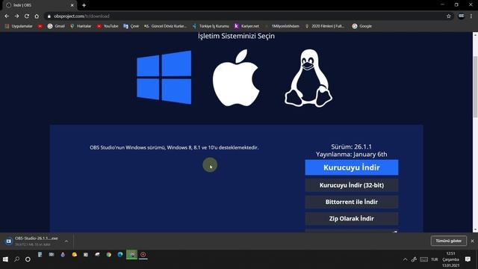Open Cortana circle in the taskbar
This screenshot has width=478, height=269.
click(x=28, y=259)
